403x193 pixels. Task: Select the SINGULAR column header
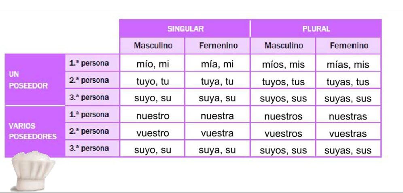point(185,29)
